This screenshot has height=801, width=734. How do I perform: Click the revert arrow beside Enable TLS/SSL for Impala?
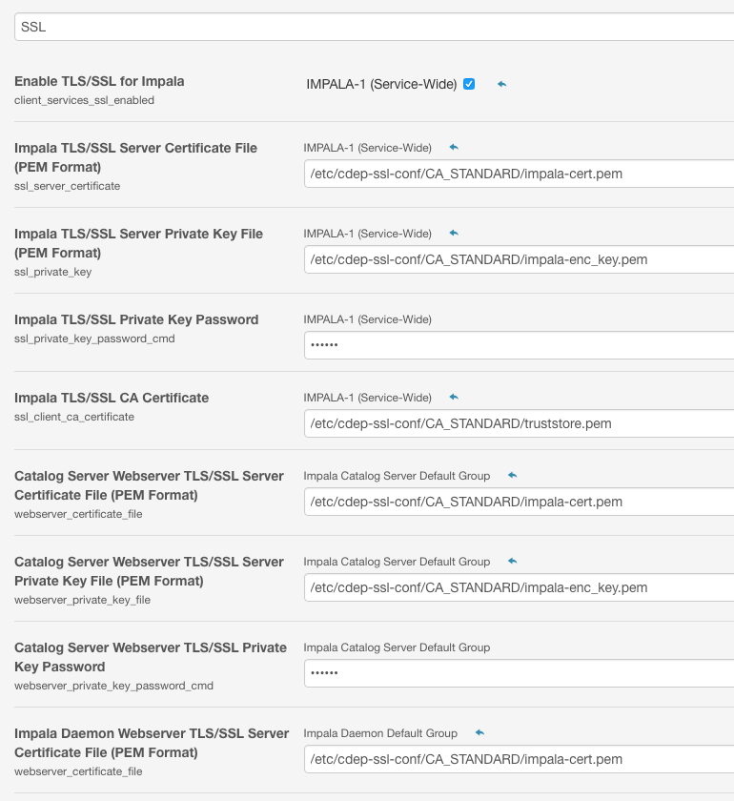click(x=501, y=84)
